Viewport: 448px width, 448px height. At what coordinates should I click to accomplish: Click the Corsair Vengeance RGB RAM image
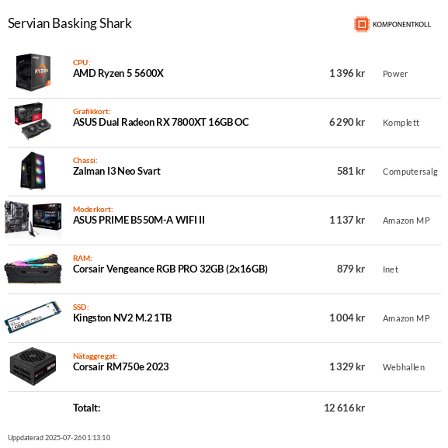[x=33, y=269]
